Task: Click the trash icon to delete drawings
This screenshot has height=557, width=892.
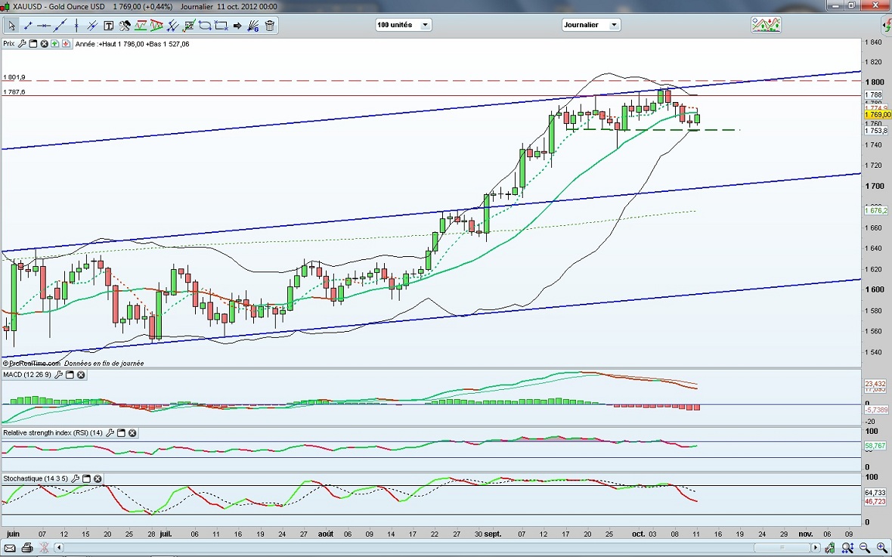Action: 270,25
